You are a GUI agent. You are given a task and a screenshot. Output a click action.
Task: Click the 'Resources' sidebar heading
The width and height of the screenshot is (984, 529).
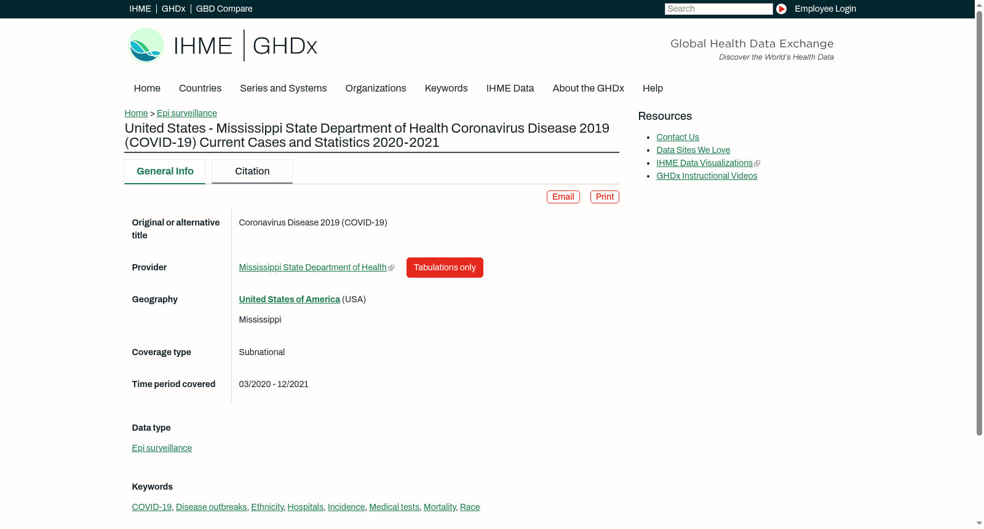(665, 116)
